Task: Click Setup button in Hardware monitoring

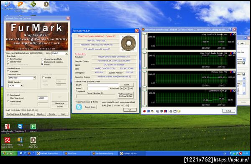Action: 228,111
